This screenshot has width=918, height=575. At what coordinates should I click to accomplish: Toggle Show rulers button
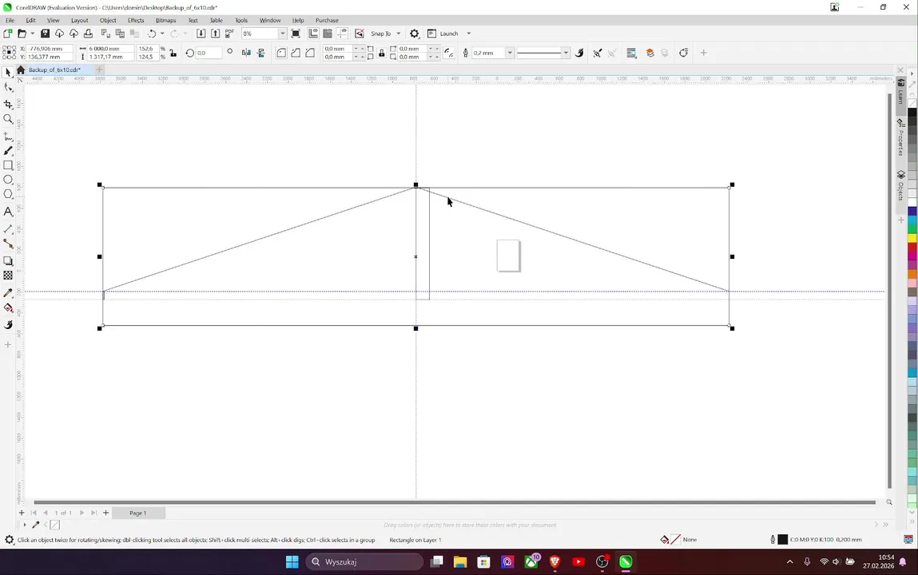(x=313, y=34)
